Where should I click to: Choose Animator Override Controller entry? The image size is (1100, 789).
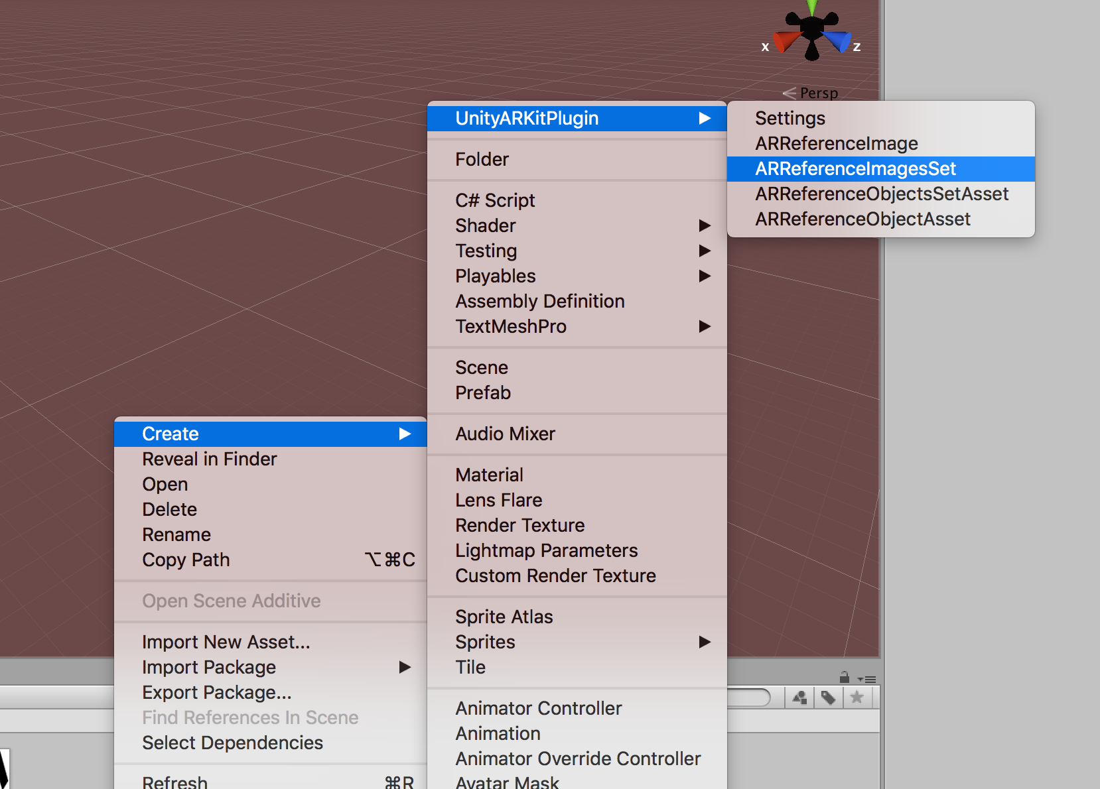point(577,759)
